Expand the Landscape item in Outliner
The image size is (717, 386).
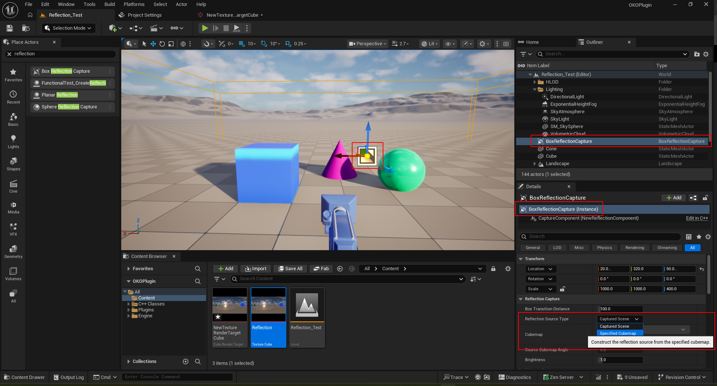[535, 164]
